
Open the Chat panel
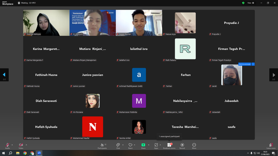[x=118, y=146]
